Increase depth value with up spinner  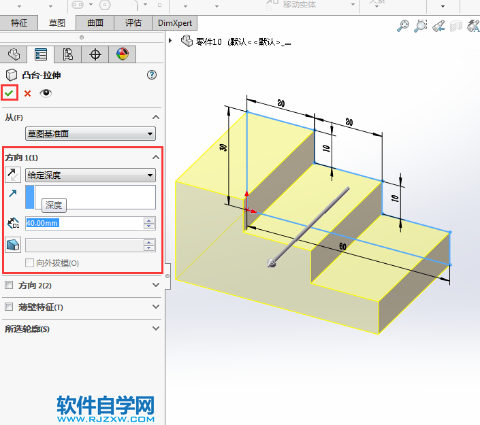pyautogui.click(x=149, y=220)
